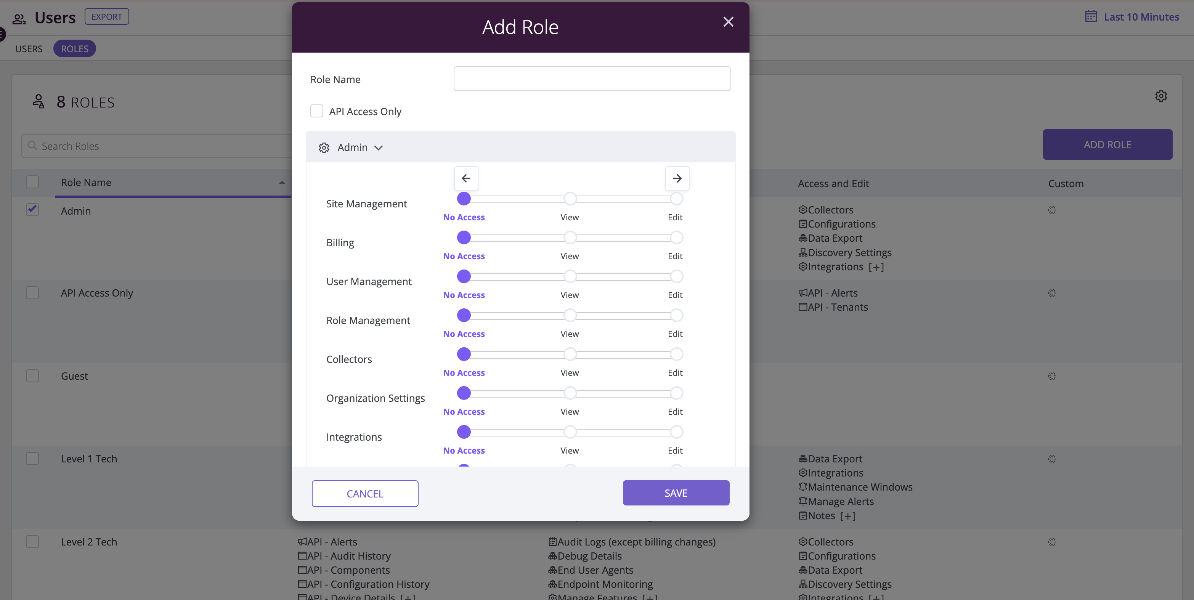Viewport: 1194px width, 600px height.
Task: Click the Configurations icon in Admin row
Action: [803, 224]
